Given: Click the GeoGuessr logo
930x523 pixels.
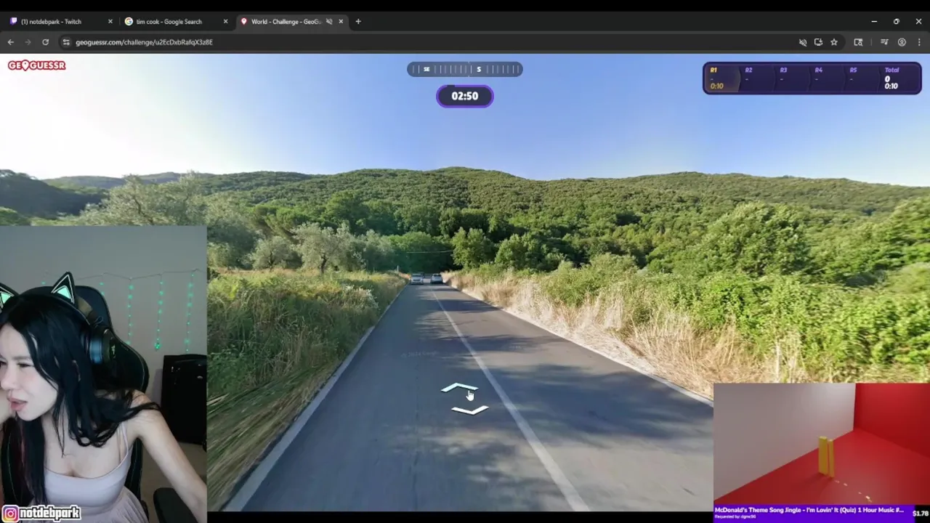Looking at the screenshot, I should point(37,65).
